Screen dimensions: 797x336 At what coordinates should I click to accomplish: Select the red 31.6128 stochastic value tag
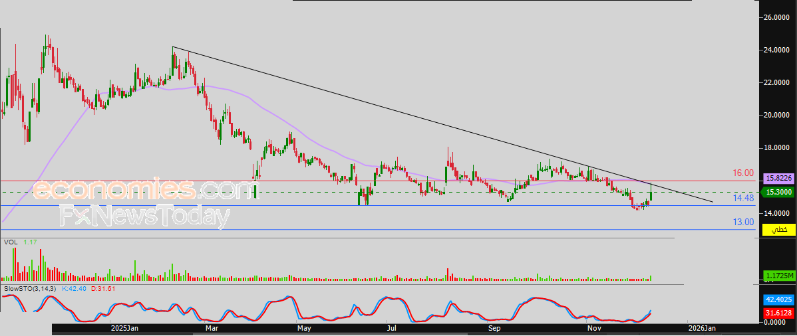(778, 312)
